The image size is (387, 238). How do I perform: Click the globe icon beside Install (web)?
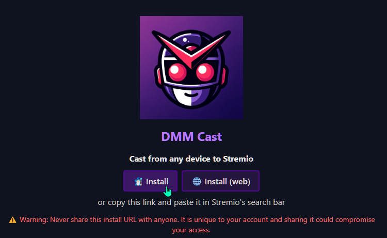point(197,181)
